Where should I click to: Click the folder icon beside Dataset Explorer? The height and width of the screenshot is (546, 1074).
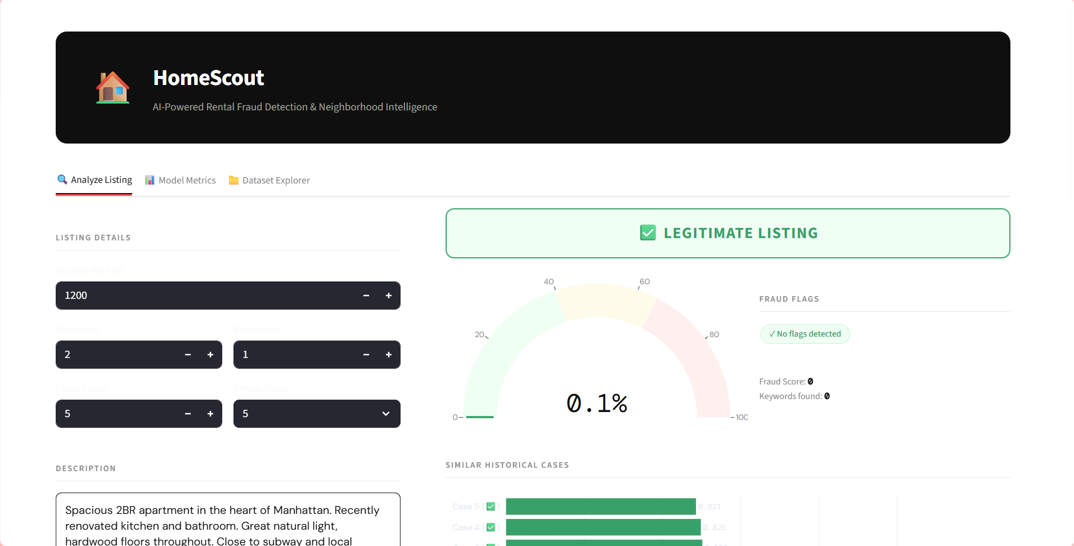pyautogui.click(x=233, y=180)
